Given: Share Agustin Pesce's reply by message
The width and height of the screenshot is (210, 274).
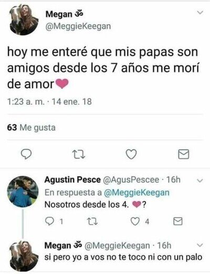Looking at the screenshot, I should tap(178, 221).
